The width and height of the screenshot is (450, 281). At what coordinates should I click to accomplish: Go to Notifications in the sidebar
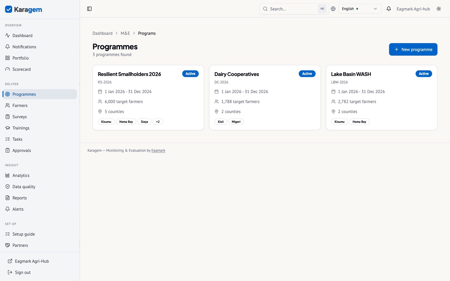point(40,47)
